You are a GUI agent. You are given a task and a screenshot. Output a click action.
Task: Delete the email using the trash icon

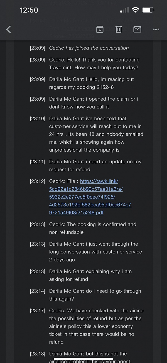tap(119, 29)
